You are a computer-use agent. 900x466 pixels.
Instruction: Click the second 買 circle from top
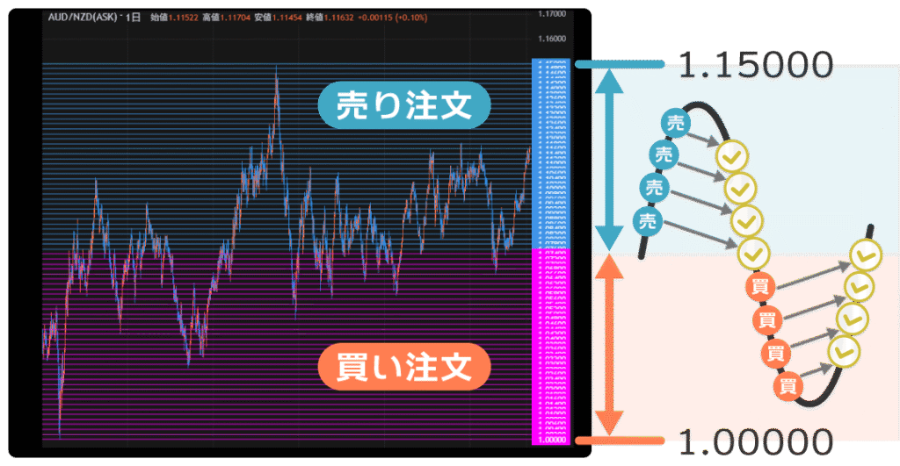pyautogui.click(x=766, y=320)
